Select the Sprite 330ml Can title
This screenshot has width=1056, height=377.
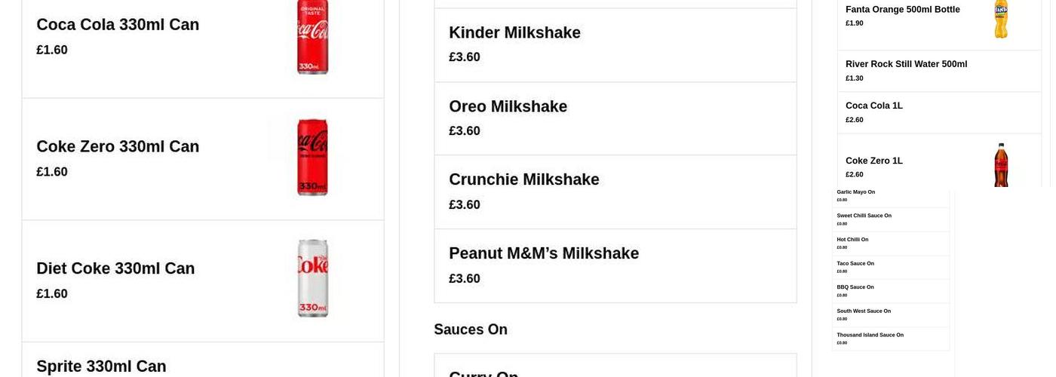click(102, 366)
